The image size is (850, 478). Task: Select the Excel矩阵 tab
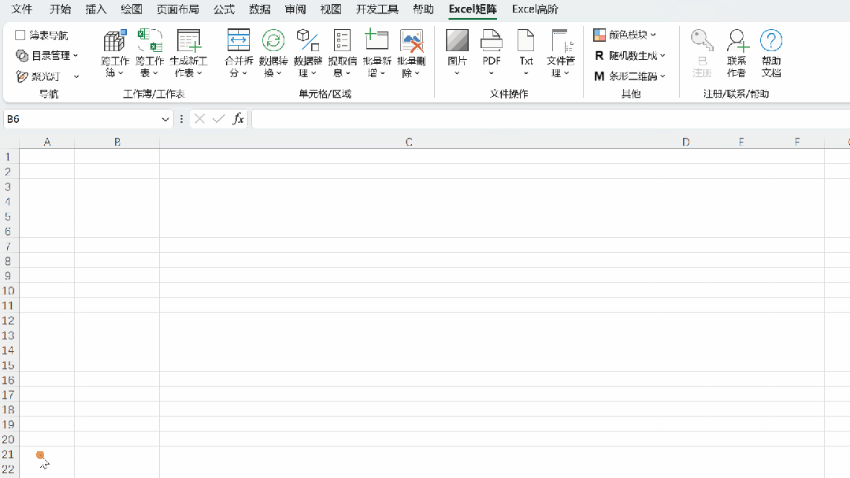coord(473,9)
